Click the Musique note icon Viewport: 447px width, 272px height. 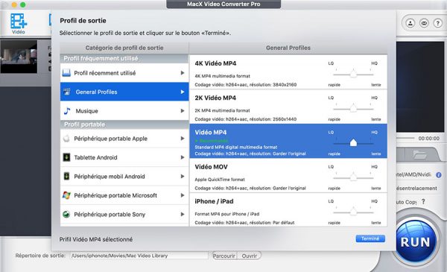pos(67,111)
